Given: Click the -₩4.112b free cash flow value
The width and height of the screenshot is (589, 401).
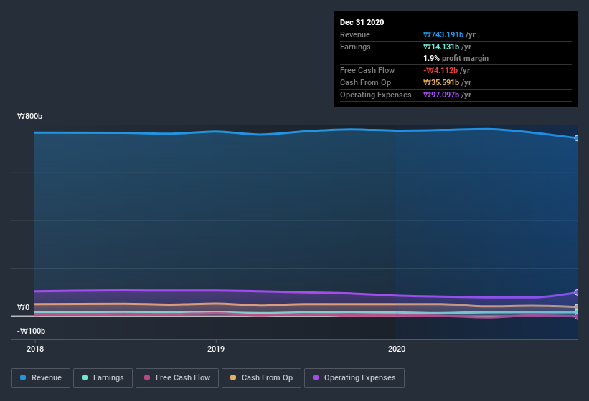Looking at the screenshot, I should tap(440, 70).
